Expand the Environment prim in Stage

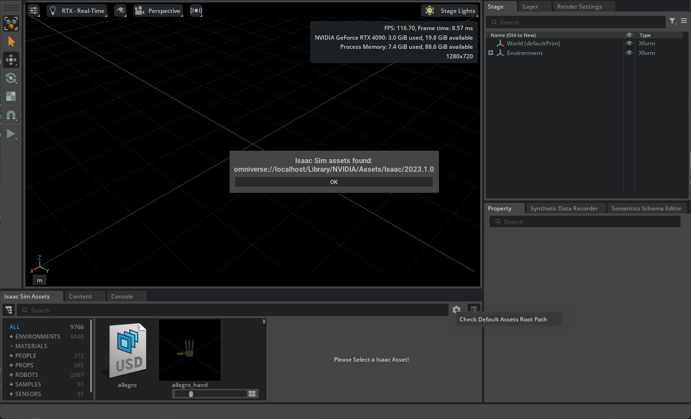pyautogui.click(x=490, y=53)
